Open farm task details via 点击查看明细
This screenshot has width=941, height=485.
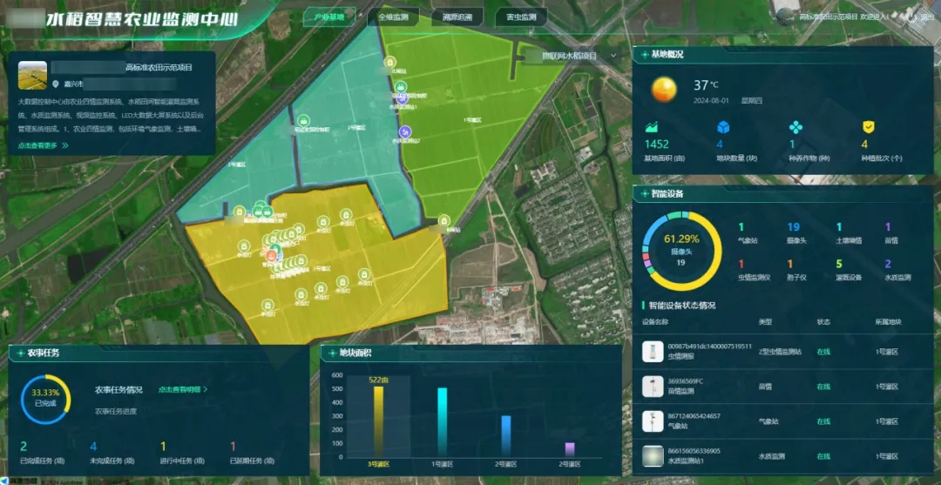tap(183, 389)
